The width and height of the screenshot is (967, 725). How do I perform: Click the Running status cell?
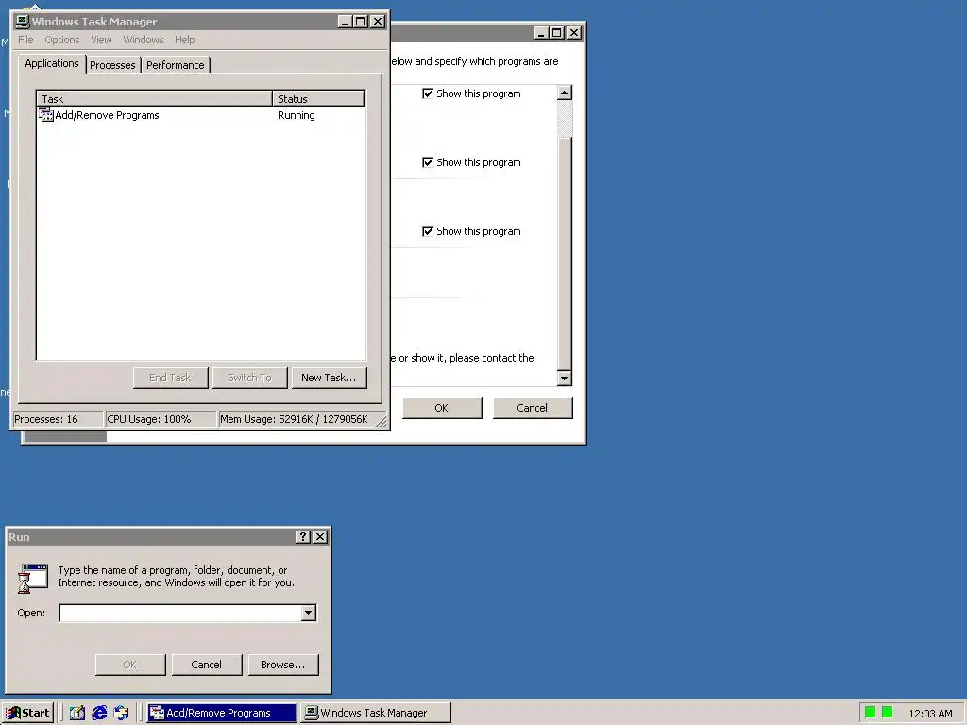pyautogui.click(x=296, y=115)
